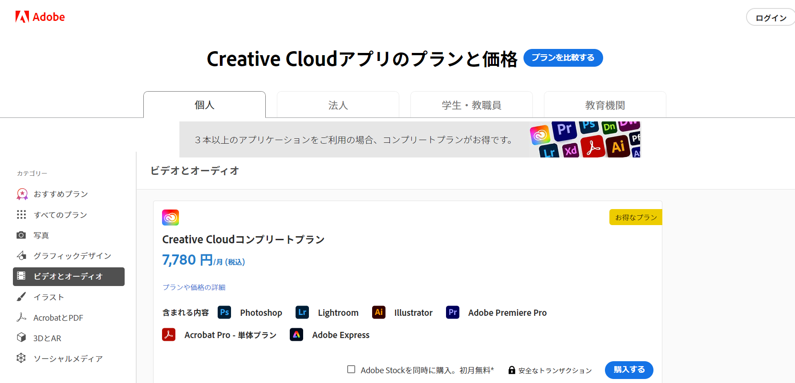Click the 写真 camera icon

pos(21,235)
